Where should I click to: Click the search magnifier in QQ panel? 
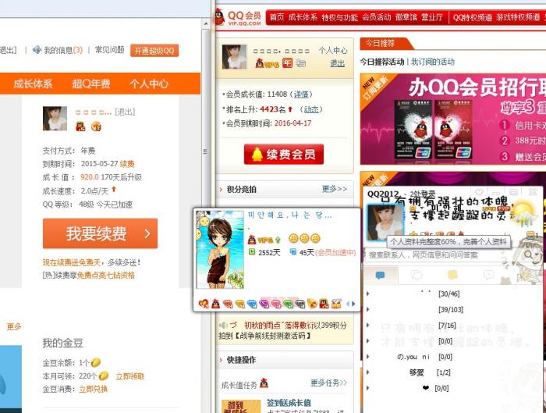click(529, 255)
